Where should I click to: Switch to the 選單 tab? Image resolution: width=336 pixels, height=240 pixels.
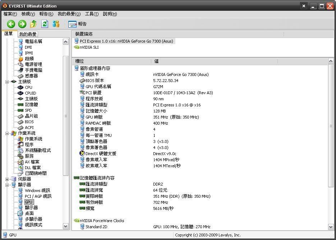(x=9, y=34)
